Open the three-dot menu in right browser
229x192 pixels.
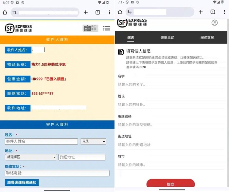[x=224, y=12]
